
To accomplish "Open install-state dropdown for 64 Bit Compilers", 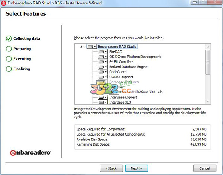I will (x=103, y=62).
